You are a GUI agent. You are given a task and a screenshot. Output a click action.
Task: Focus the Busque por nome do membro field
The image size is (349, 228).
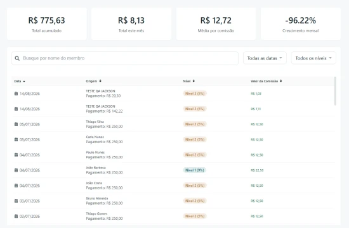(125, 58)
